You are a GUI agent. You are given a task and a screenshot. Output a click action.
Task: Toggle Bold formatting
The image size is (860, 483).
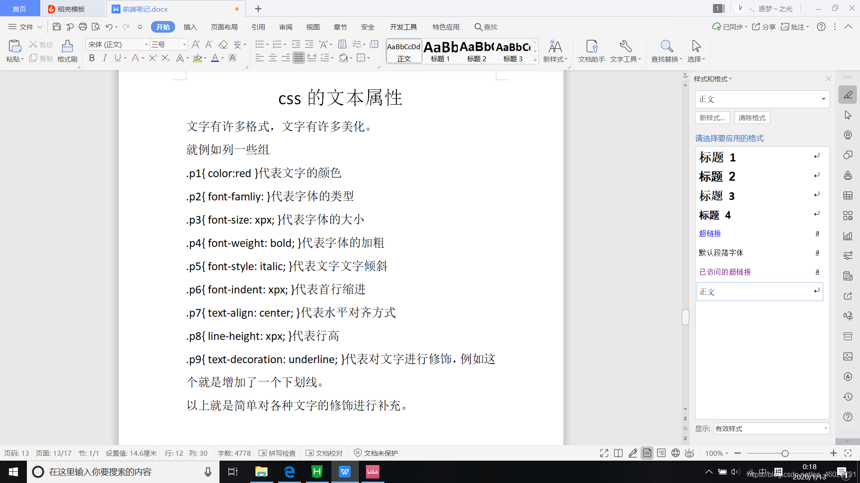point(92,58)
